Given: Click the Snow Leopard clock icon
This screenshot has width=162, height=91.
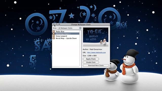Looking at the screenshot, I should [54, 36].
